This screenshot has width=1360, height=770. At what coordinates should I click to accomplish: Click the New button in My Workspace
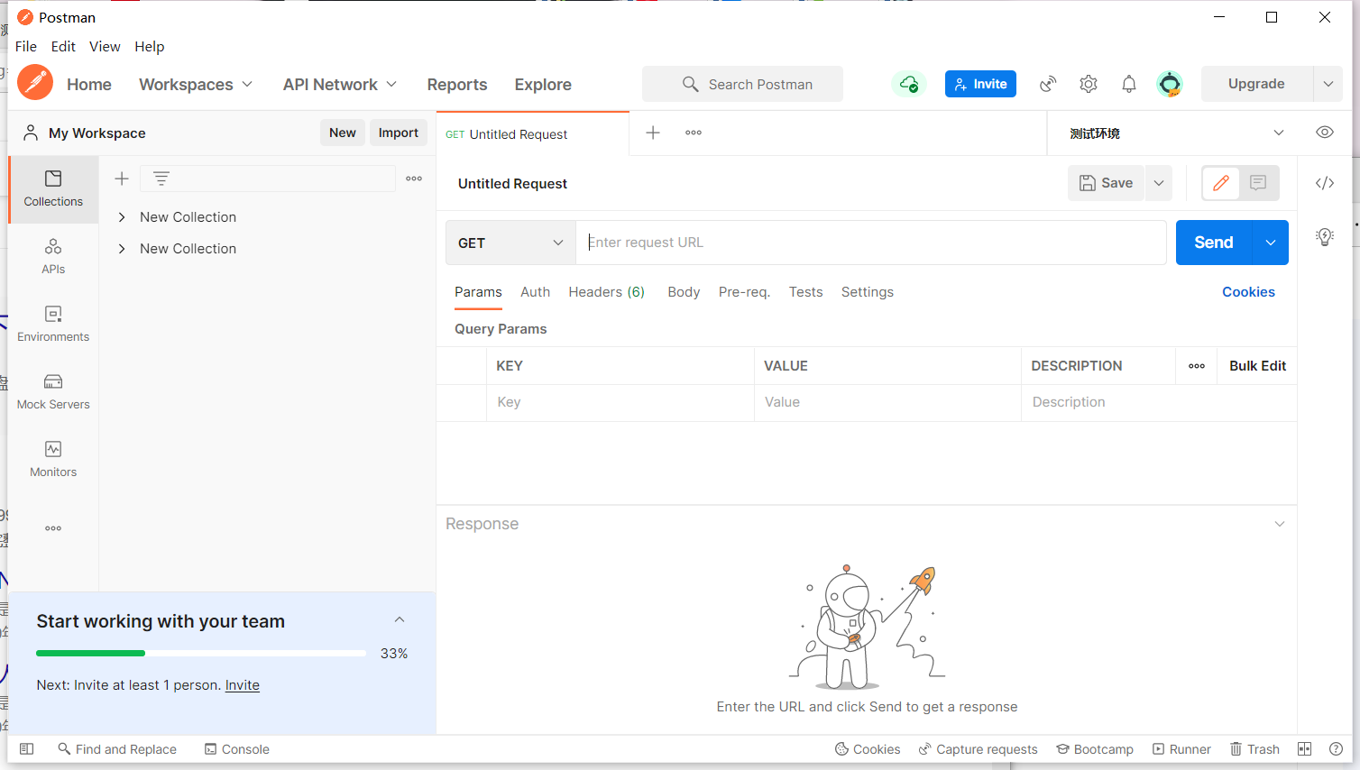pos(343,133)
